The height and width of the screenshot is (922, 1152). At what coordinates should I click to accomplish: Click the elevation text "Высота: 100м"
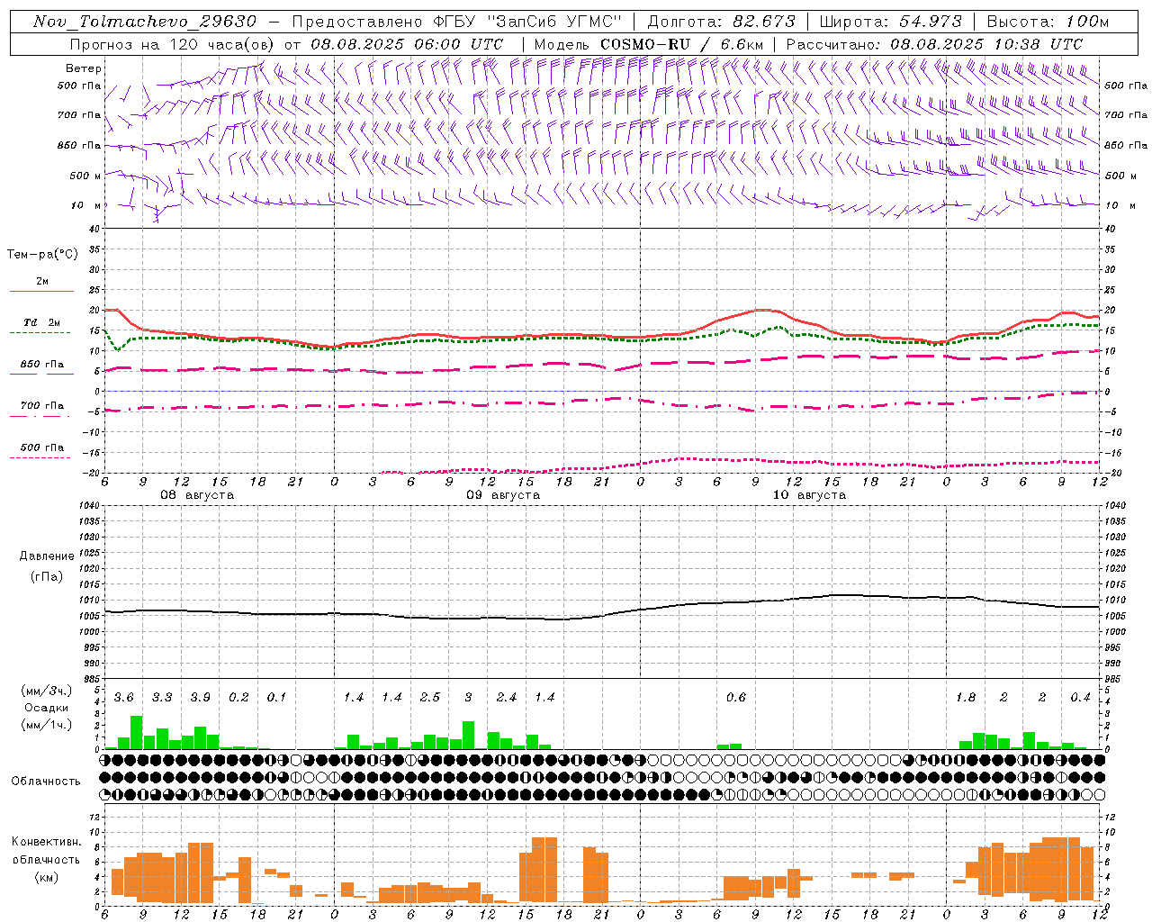1048,22
